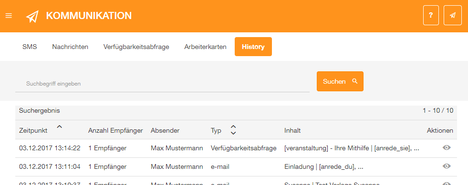Click Max Mustermann in the 13:11:04 row
468x185 pixels.
[x=177, y=166]
